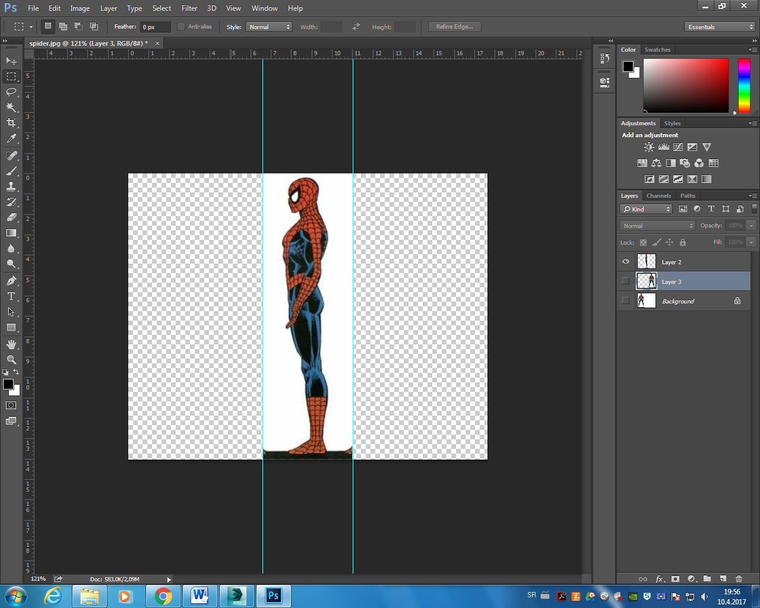760x608 pixels.
Task: Select the Healing Brush tool
Action: point(11,156)
